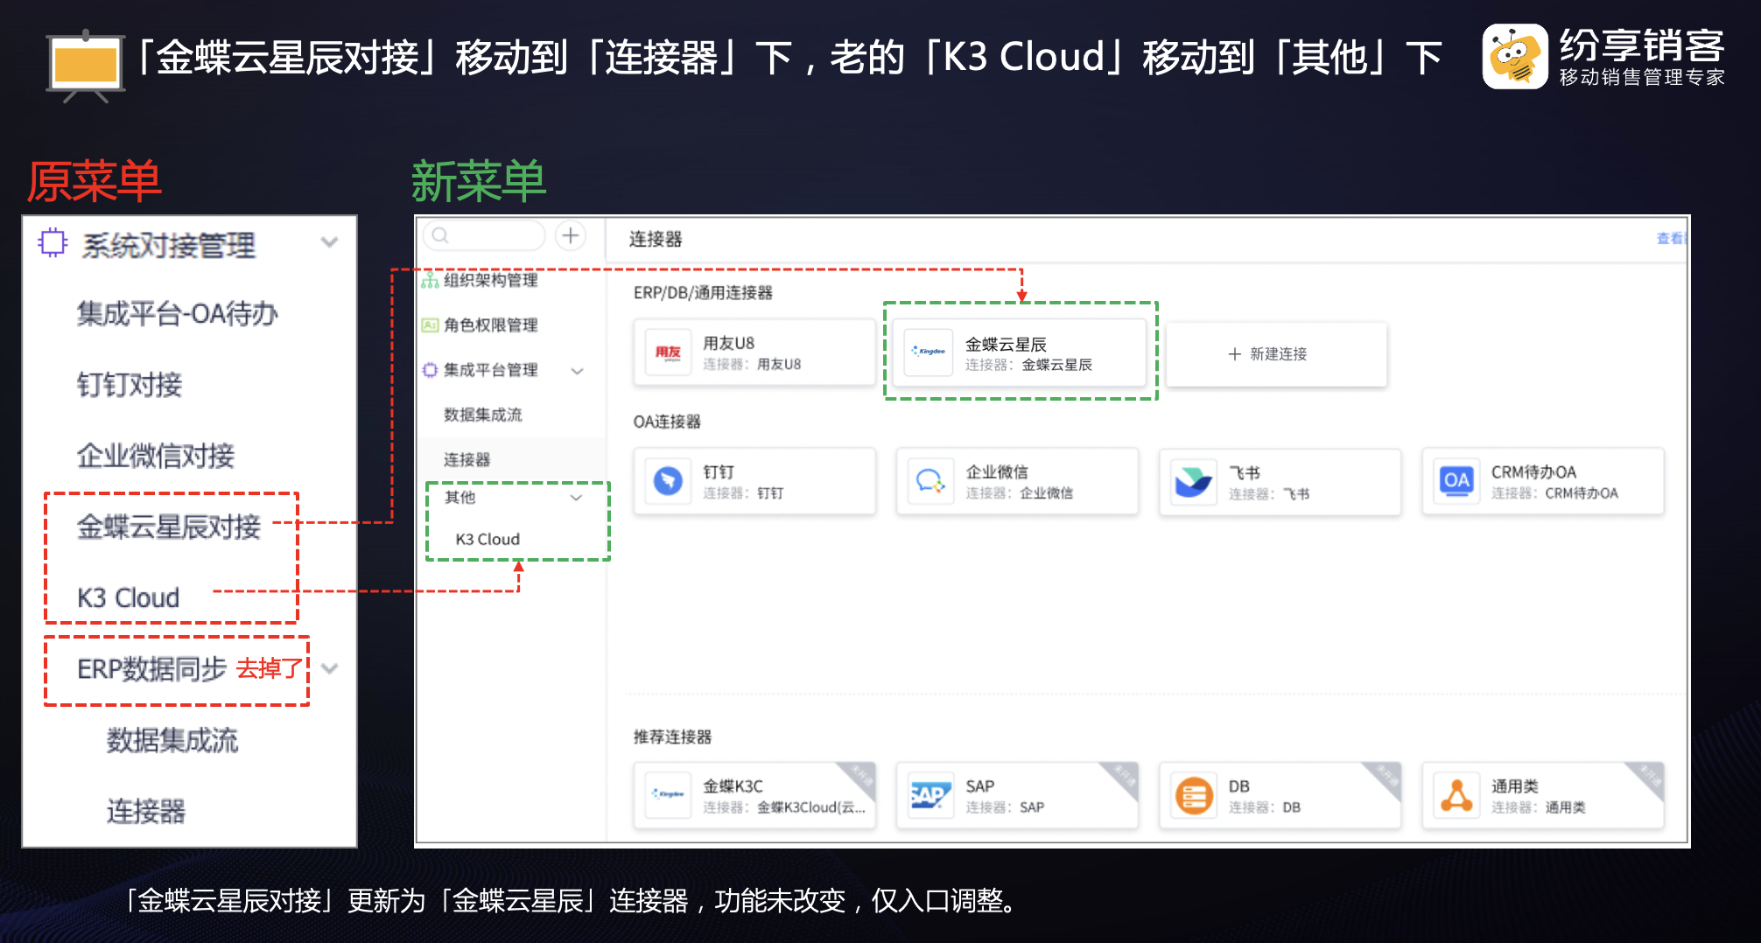Click the 系统对接管理 chip icon in old menu
Screen dimensions: 1761x943
[x=53, y=242]
